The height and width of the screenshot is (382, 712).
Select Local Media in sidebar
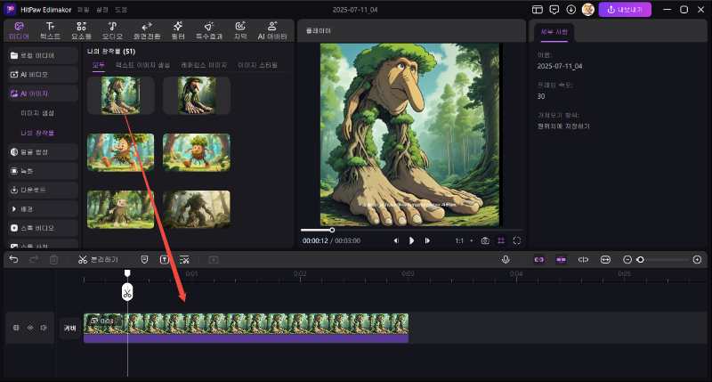click(43, 55)
